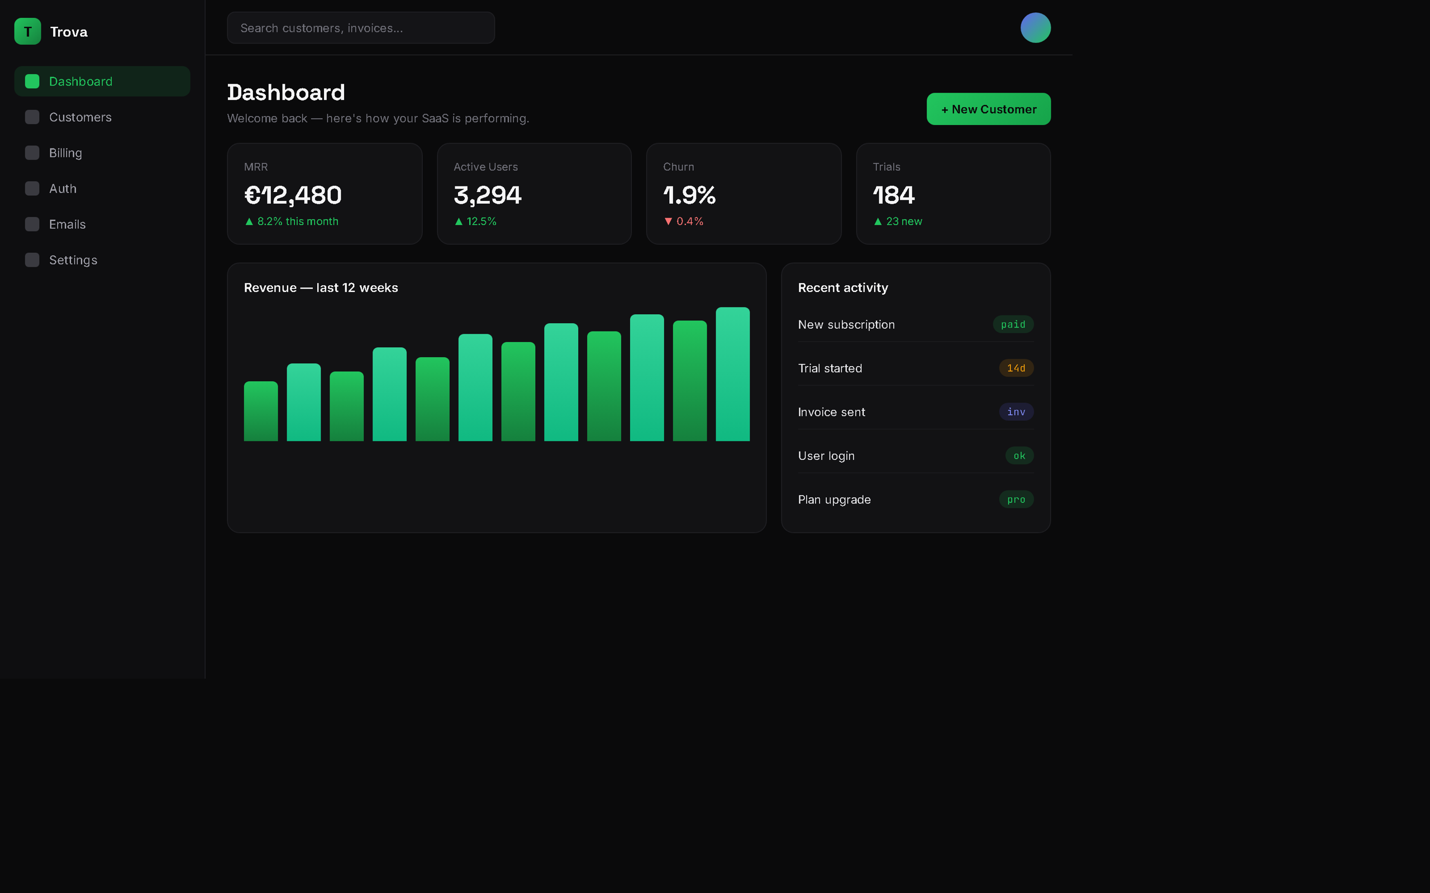This screenshot has height=893, width=1430.
Task: Select the User login activity row
Action: pyautogui.click(x=916, y=455)
